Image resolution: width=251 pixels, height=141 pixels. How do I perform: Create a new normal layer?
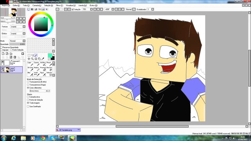coord(3,54)
